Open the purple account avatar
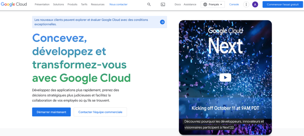 click(255, 4)
